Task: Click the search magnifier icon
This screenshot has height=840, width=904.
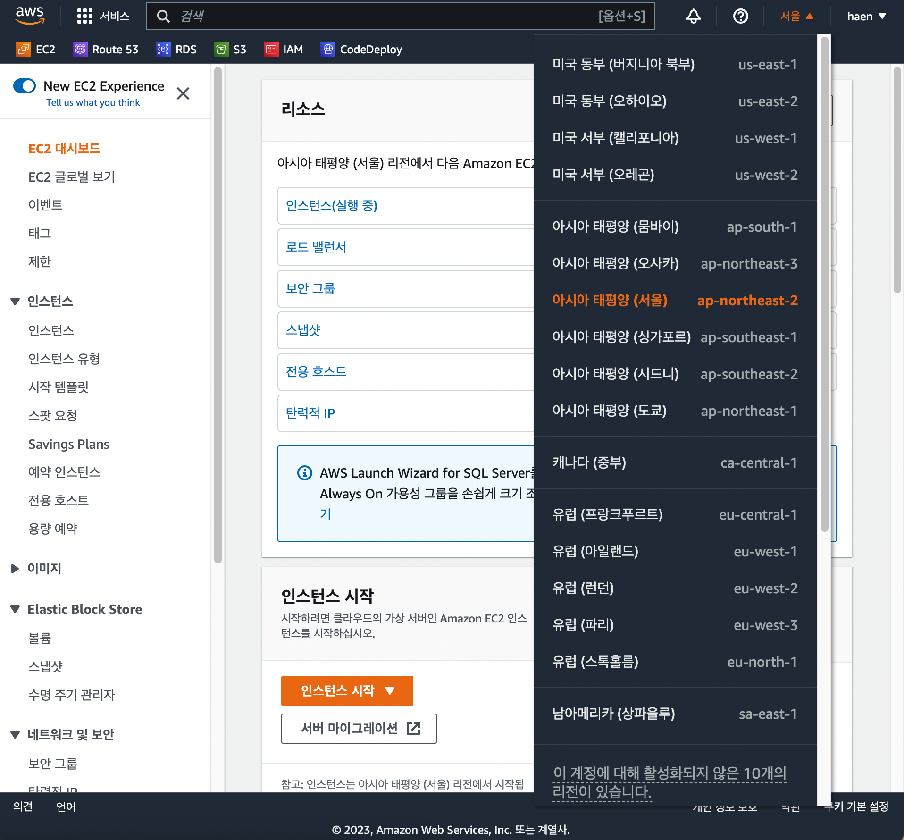Action: 163,17
